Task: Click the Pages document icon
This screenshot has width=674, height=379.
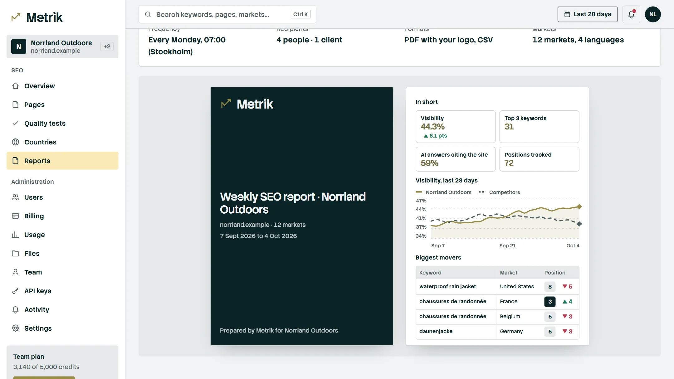Action: click(15, 104)
